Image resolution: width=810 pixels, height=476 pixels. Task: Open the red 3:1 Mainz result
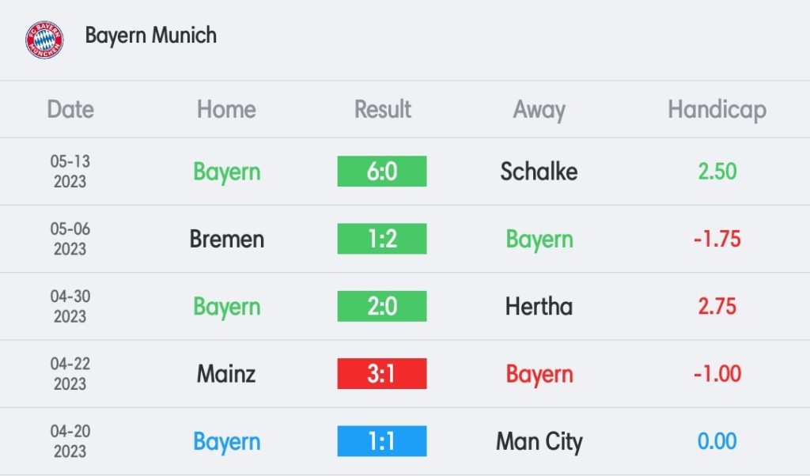point(382,373)
